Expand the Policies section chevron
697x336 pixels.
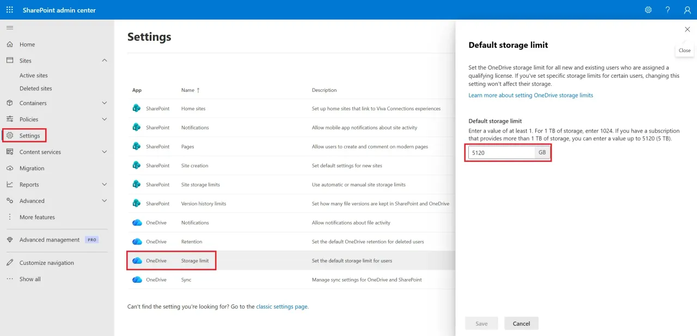click(x=105, y=120)
